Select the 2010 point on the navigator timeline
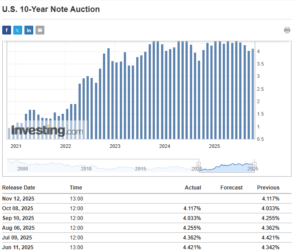Screen dimensions: 296x251 tap(86, 169)
